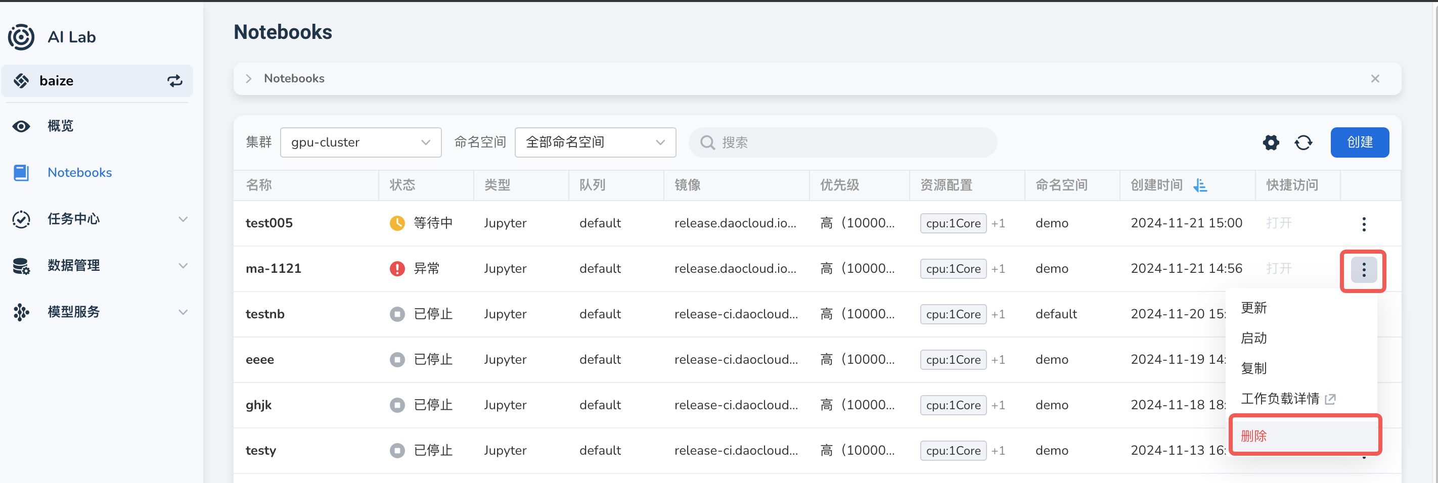
Task: Open the 集群 gpu-cluster dropdown
Action: point(361,142)
